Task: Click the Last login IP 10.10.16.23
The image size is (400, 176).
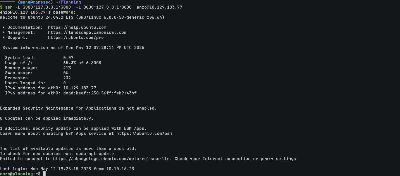Action: tap(120, 169)
